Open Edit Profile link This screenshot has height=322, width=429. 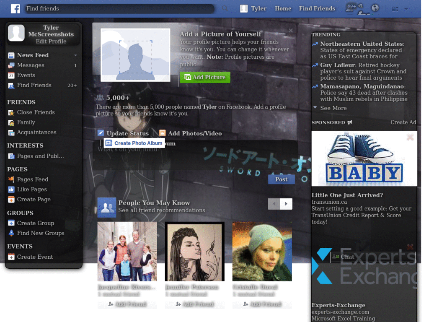click(x=51, y=42)
